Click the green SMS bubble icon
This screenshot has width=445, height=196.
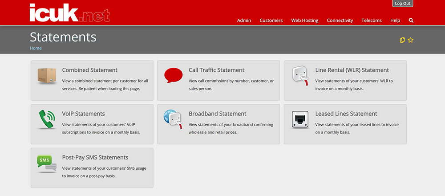tap(47, 163)
